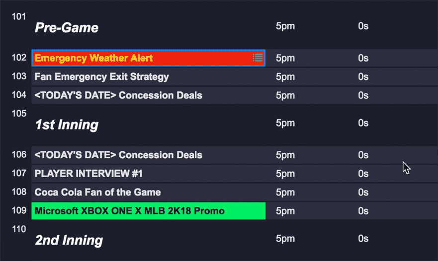Click the 5pm start time of Coca Cola row

[x=285, y=192]
